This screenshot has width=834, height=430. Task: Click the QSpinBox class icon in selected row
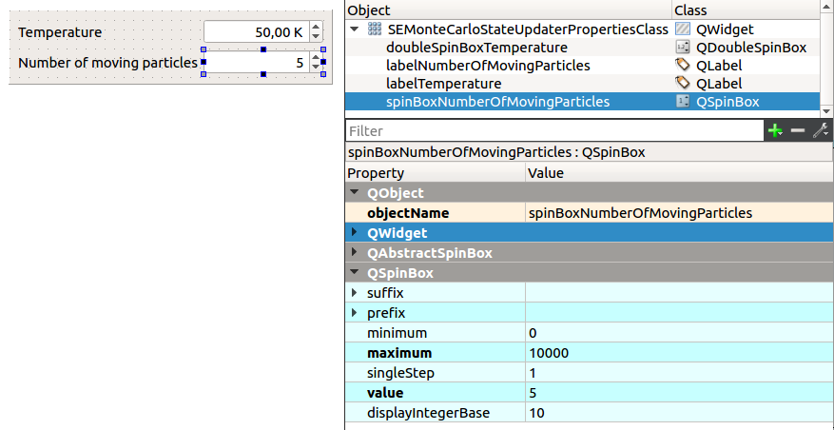(682, 102)
